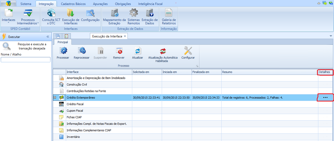The width and height of the screenshot is (334, 141).
Task: Open the Processo group dialog launcher
Action: (197, 66)
